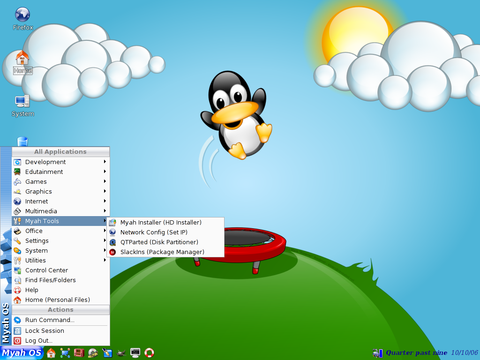The height and width of the screenshot is (360, 480).
Task: Click the trash bin desktop icon
Action: (22, 142)
